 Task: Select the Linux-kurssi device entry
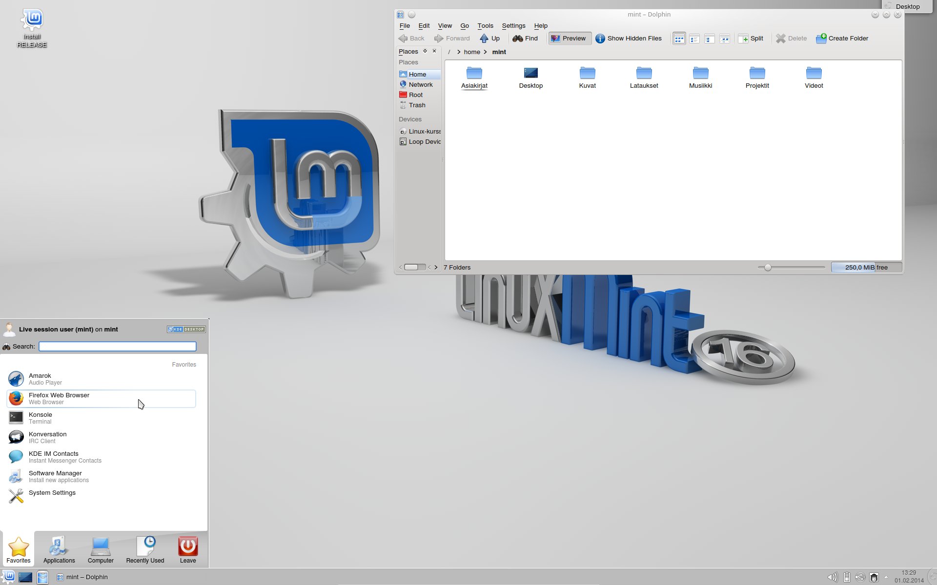click(419, 131)
